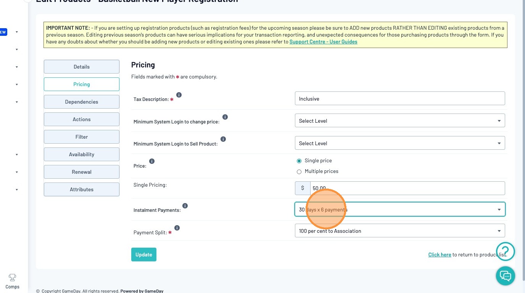Select the Single price option

click(x=299, y=161)
